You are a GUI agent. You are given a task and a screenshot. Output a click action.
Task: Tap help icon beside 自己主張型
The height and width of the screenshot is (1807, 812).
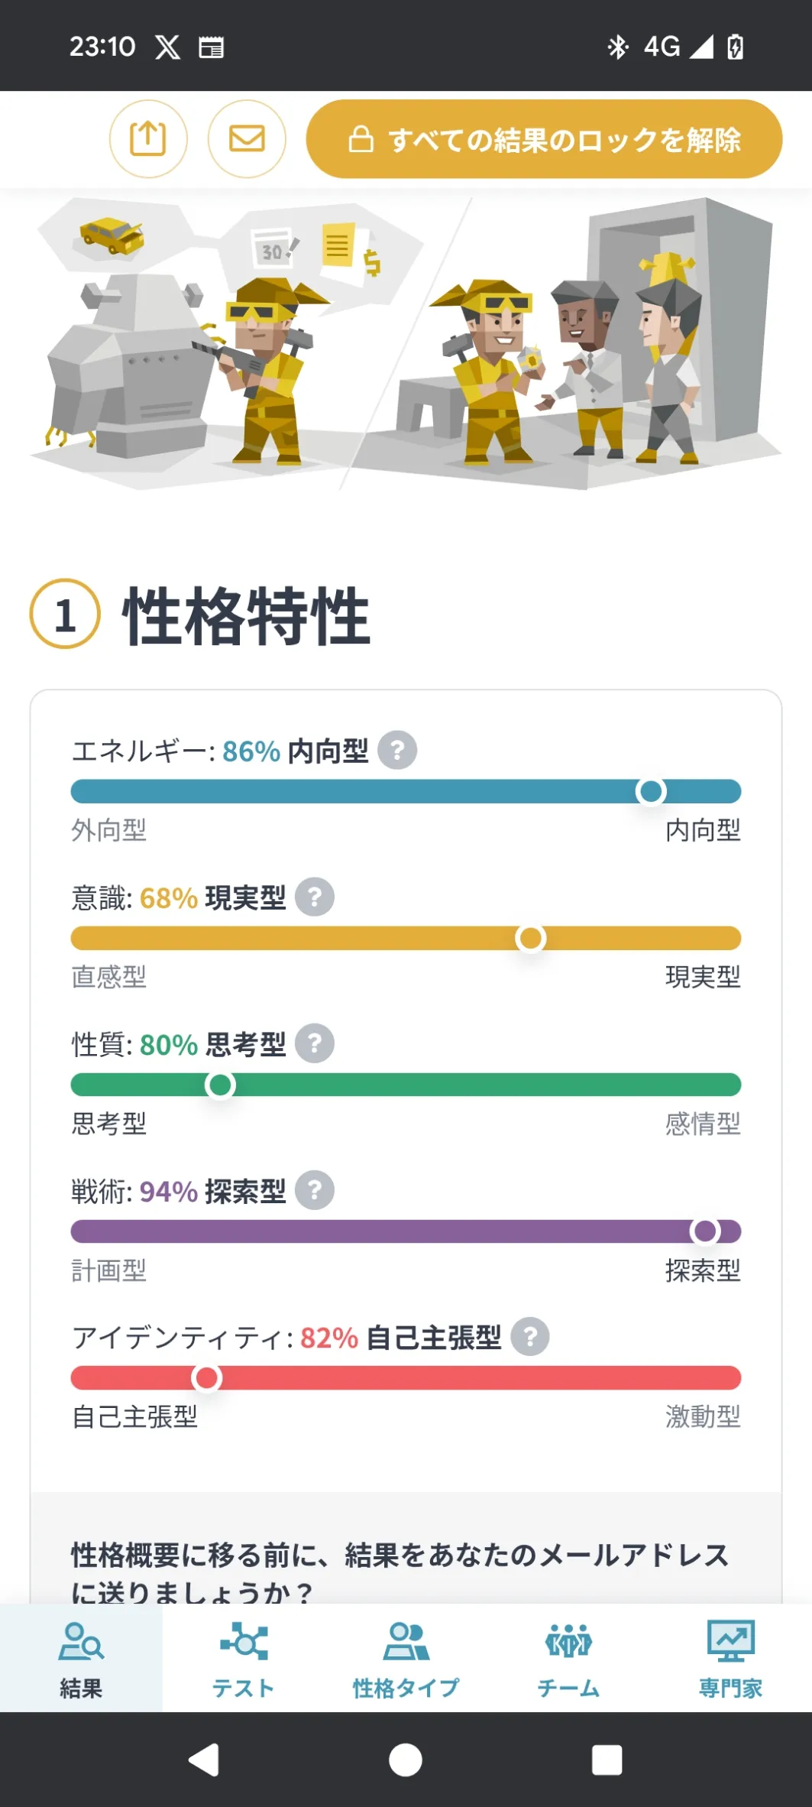(530, 1337)
